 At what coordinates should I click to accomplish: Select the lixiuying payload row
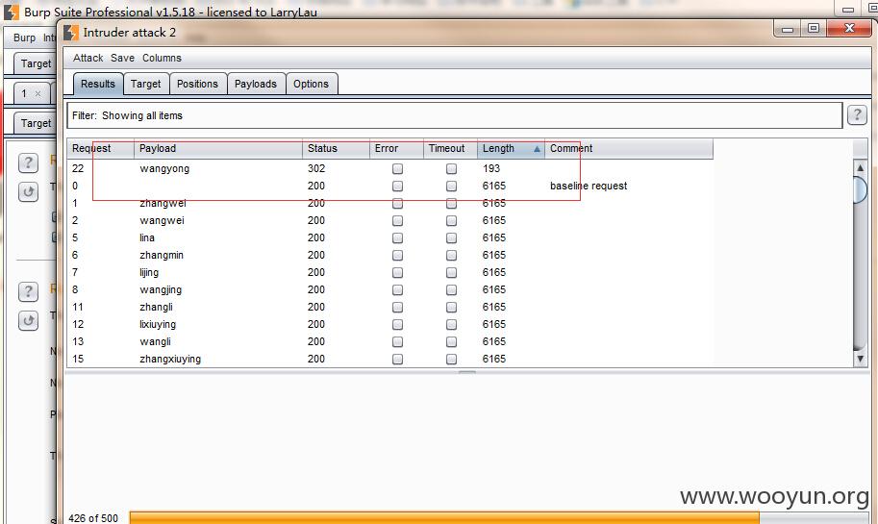[x=389, y=324]
